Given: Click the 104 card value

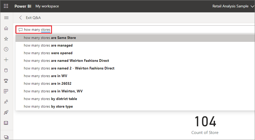Looking at the screenshot, I should pyautogui.click(x=205, y=121).
